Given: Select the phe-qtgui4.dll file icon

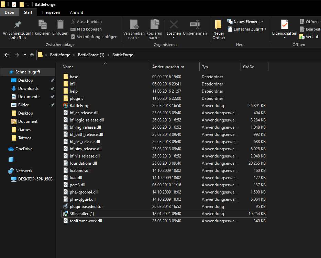Looking at the screenshot, I should point(66,199).
